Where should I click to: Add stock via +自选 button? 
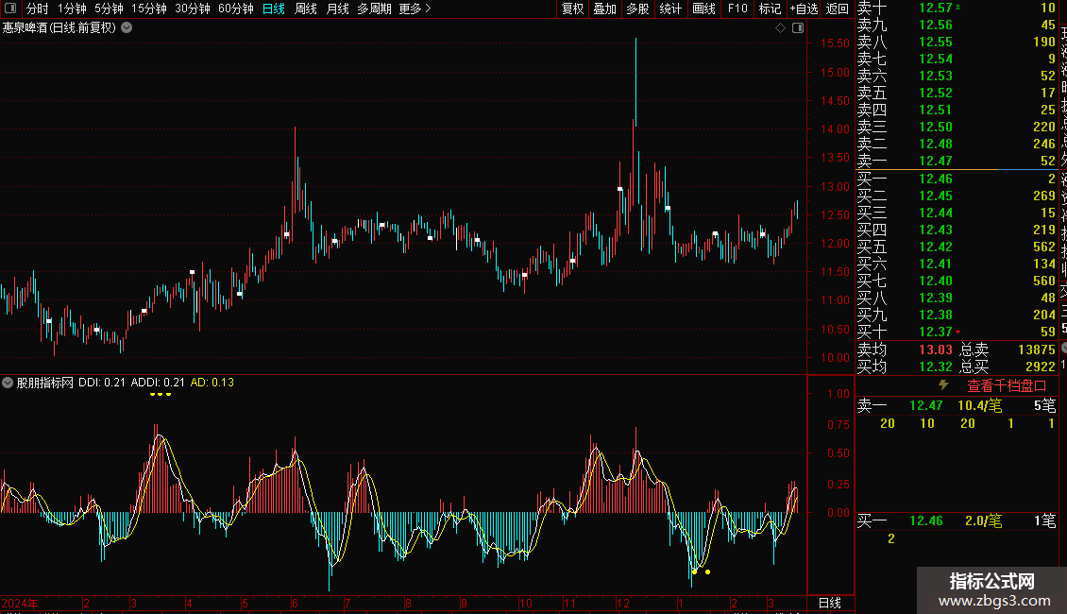[804, 9]
